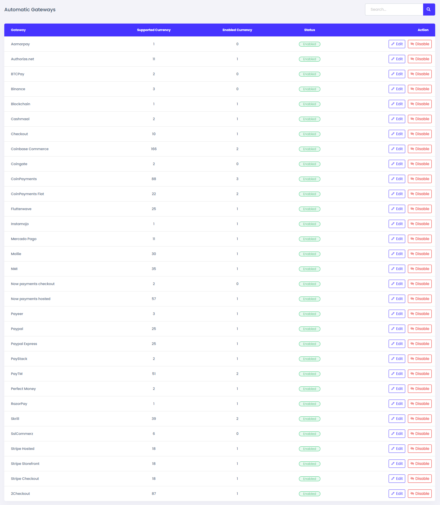The image size is (440, 505).
Task: Disable the Binance gateway
Action: tap(419, 89)
